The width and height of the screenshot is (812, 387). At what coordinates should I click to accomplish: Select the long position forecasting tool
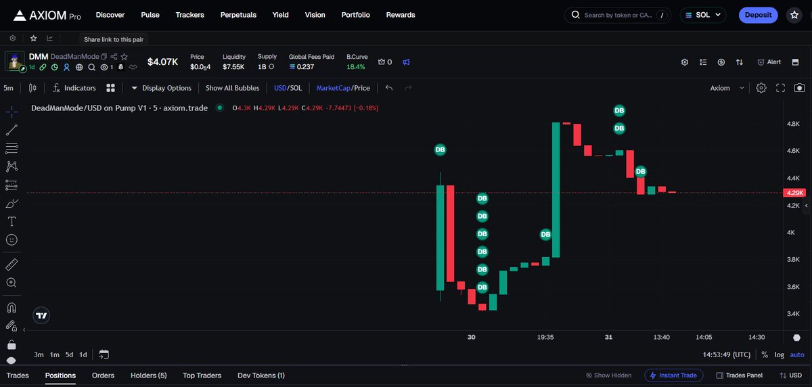pos(12,185)
